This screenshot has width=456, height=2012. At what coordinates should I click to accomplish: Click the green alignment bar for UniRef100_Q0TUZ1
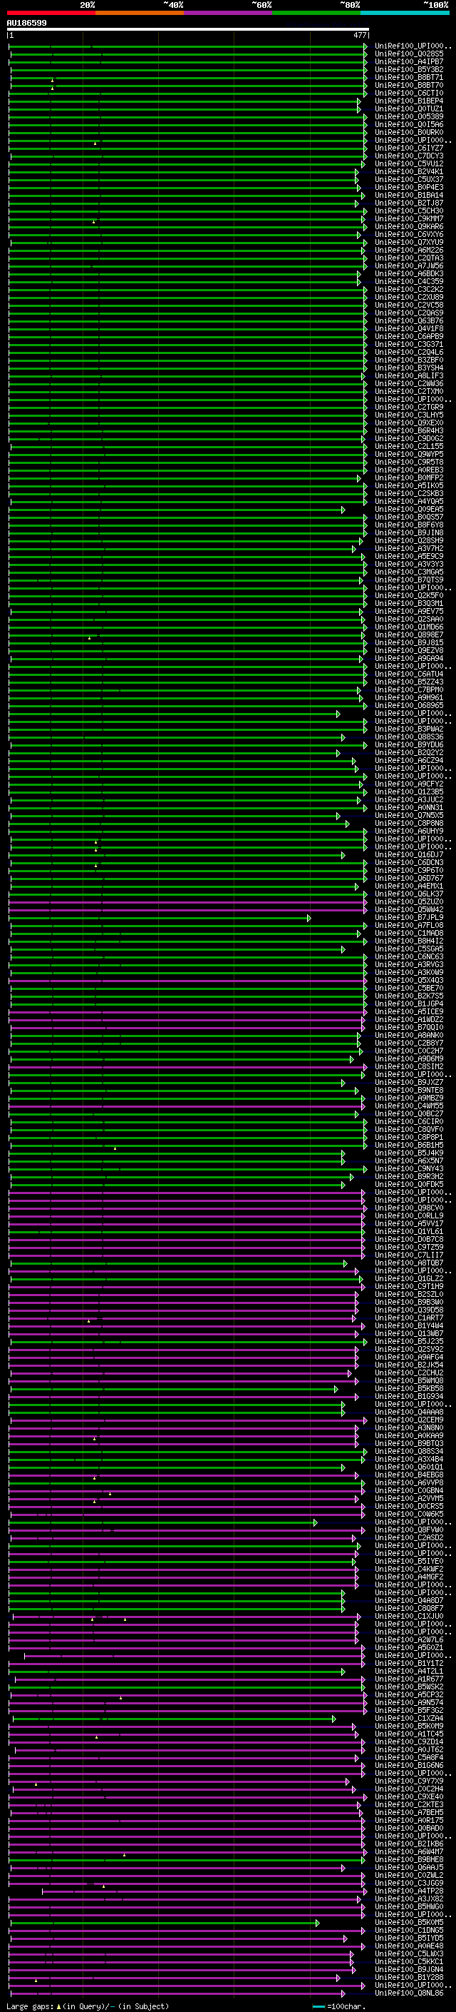pyautogui.click(x=185, y=108)
